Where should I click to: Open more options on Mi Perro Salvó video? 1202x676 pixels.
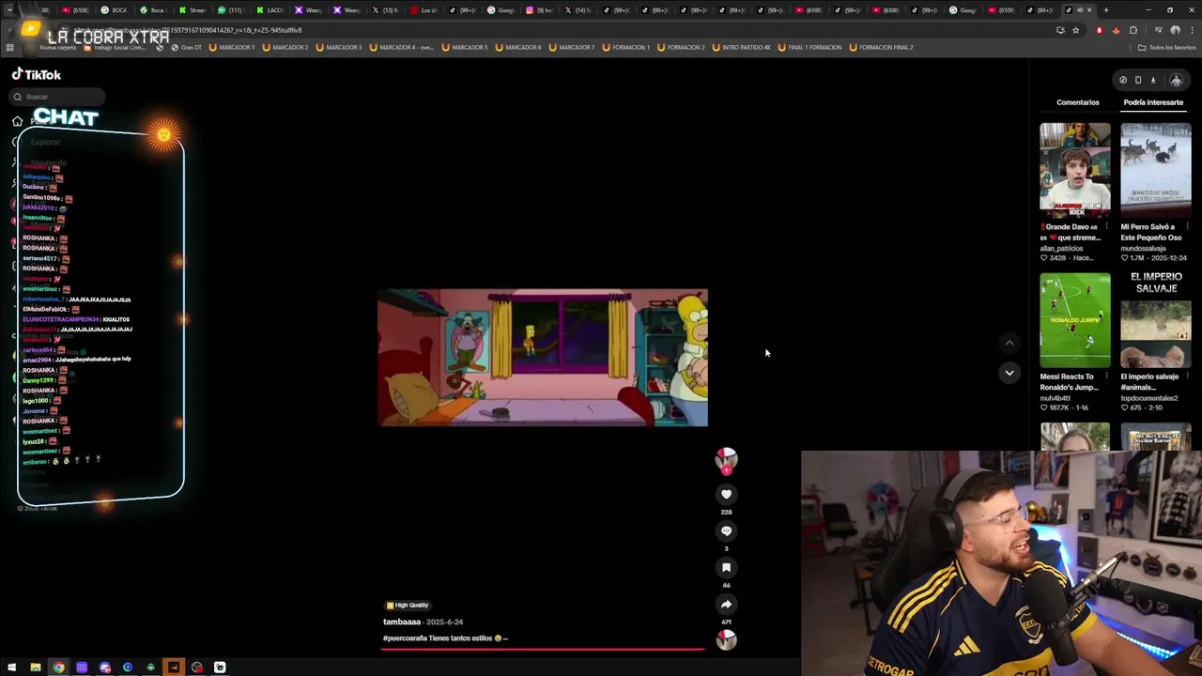pos(1187,226)
